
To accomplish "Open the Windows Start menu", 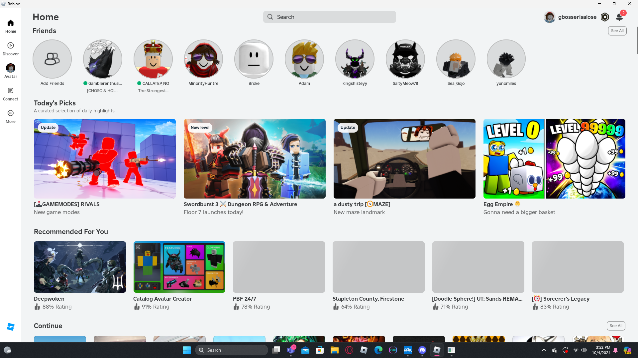I will (187, 350).
